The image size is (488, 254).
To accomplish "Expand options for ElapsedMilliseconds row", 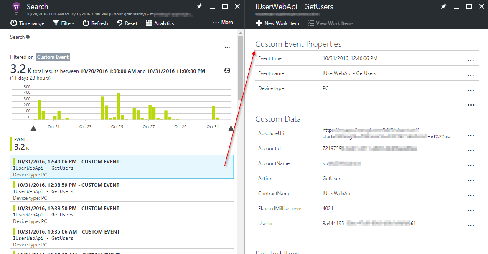I will (x=471, y=211).
